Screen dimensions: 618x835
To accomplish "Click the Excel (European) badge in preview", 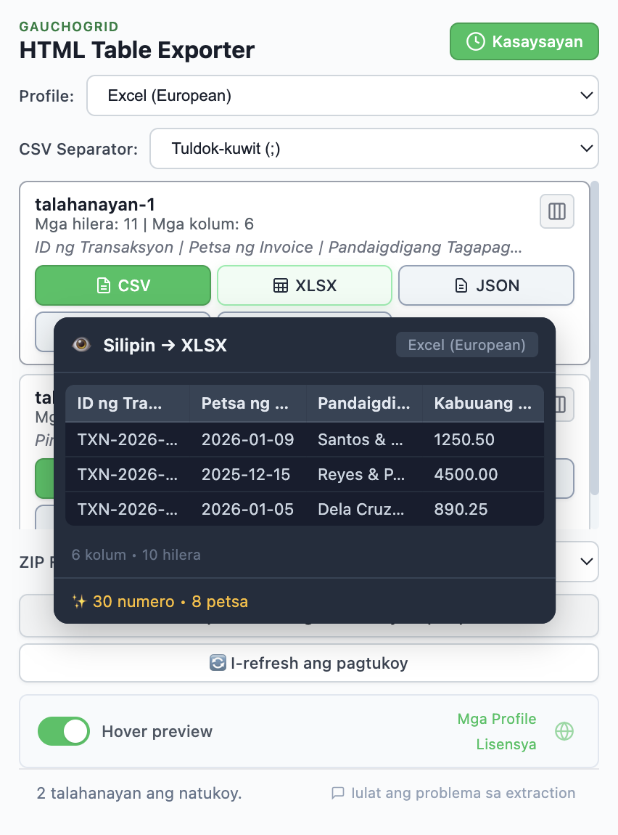I will [466, 345].
